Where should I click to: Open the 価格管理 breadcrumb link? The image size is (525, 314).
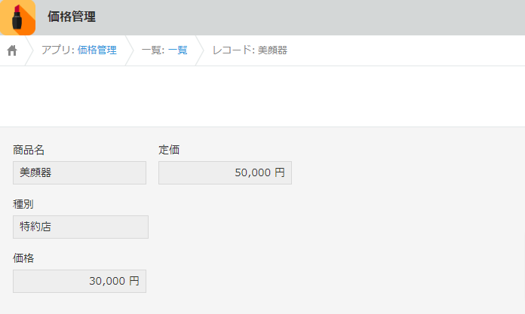[x=97, y=50]
